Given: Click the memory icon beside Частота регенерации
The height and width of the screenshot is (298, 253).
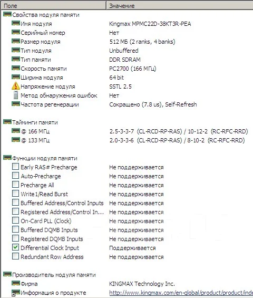Looking at the screenshot, I should [16, 104].
